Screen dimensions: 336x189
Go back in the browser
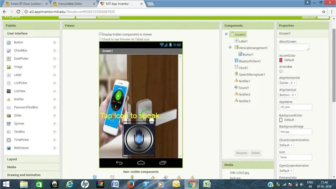[x=5, y=12]
